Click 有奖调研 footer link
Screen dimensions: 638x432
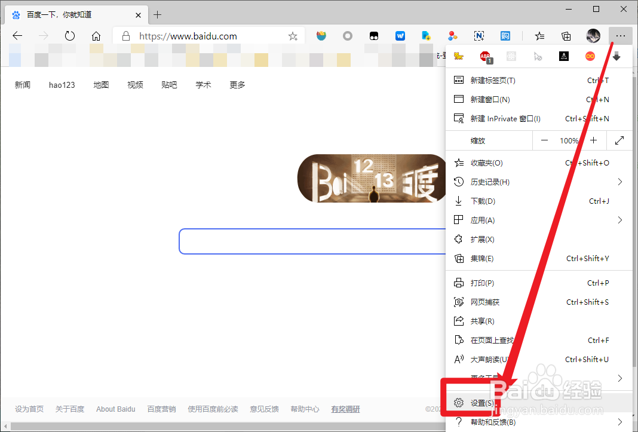point(345,409)
